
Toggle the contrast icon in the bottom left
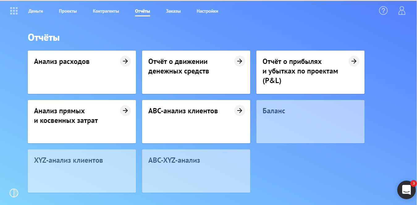click(x=13, y=193)
